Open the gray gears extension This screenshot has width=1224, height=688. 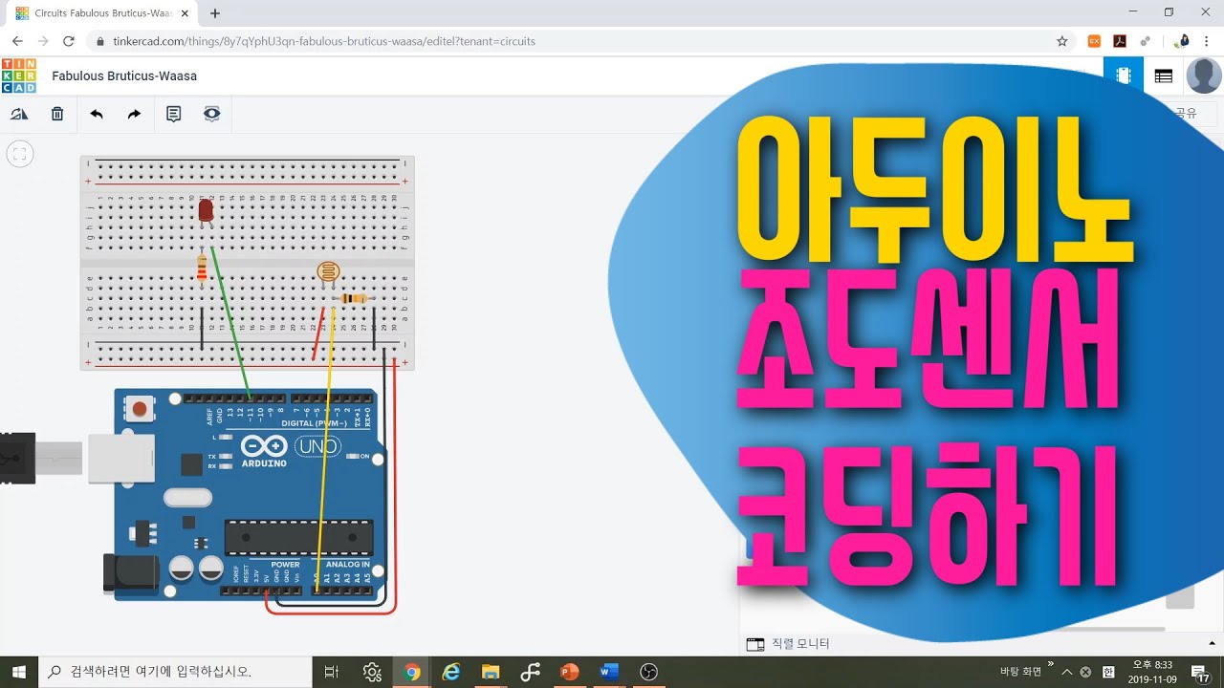pyautogui.click(x=1146, y=41)
